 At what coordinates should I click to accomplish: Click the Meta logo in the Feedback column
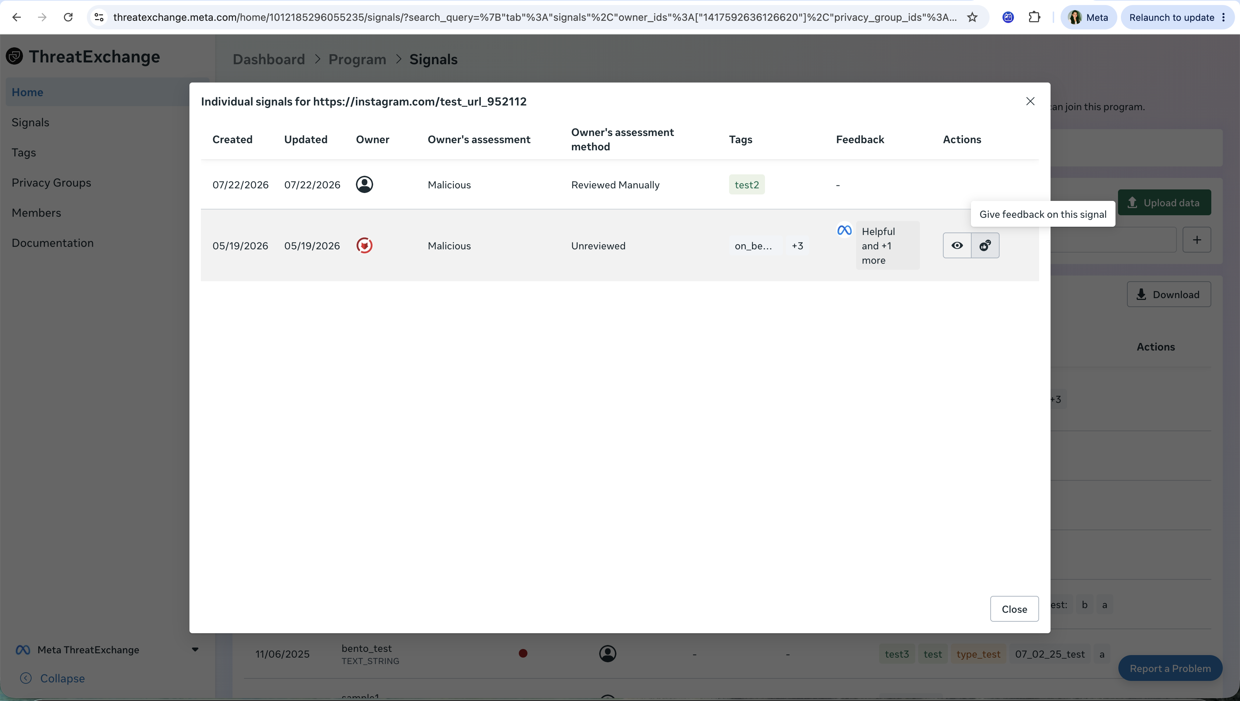(844, 231)
